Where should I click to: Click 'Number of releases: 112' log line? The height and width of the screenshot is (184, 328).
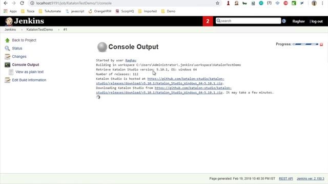coord(117,74)
